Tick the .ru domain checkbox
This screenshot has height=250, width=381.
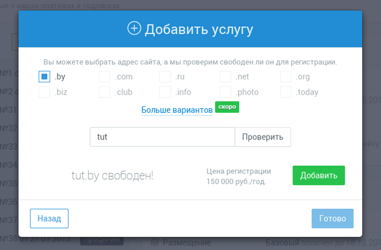[x=165, y=77]
